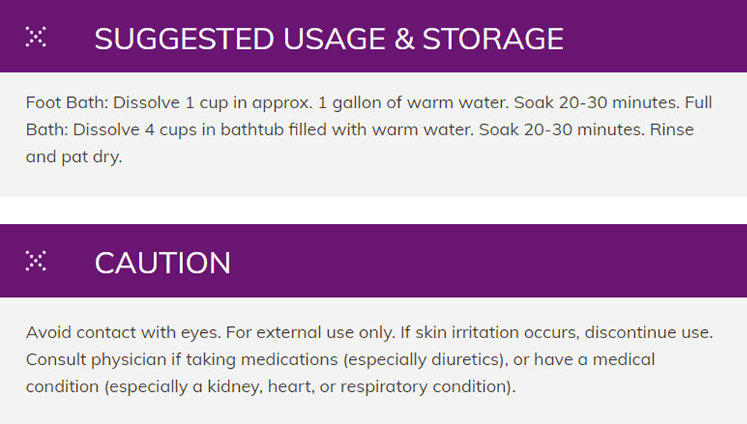The width and height of the screenshot is (747, 424).
Task: Collapse the Suggested Usage & Storage heading
Action: 329,39
